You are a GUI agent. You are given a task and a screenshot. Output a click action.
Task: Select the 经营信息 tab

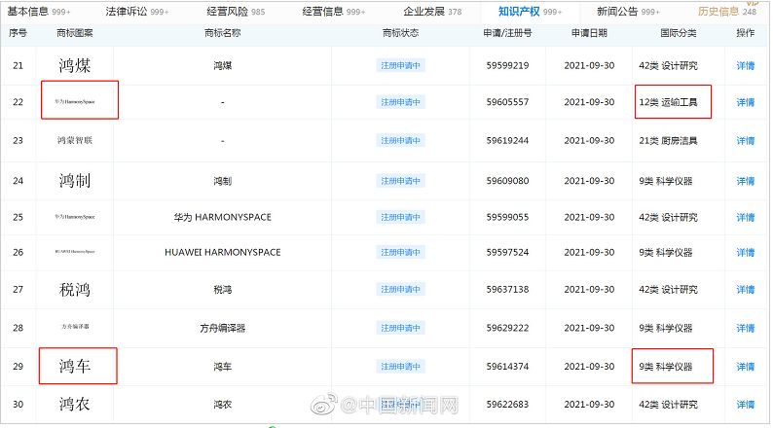[x=333, y=12]
